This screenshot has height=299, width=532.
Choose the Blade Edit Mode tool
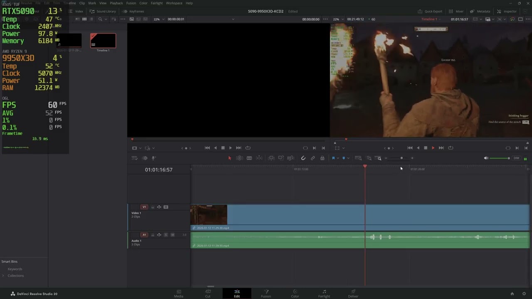249,158
